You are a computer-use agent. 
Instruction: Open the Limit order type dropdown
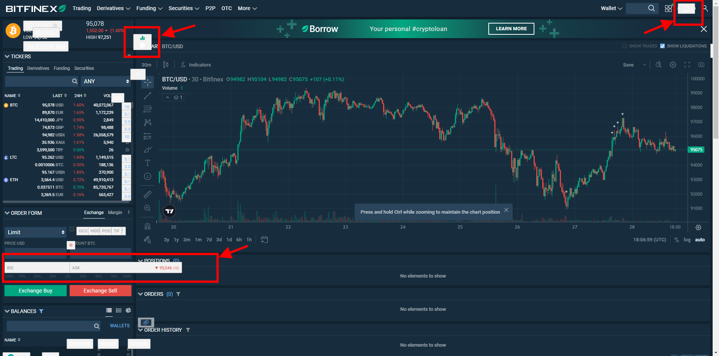[36, 232]
